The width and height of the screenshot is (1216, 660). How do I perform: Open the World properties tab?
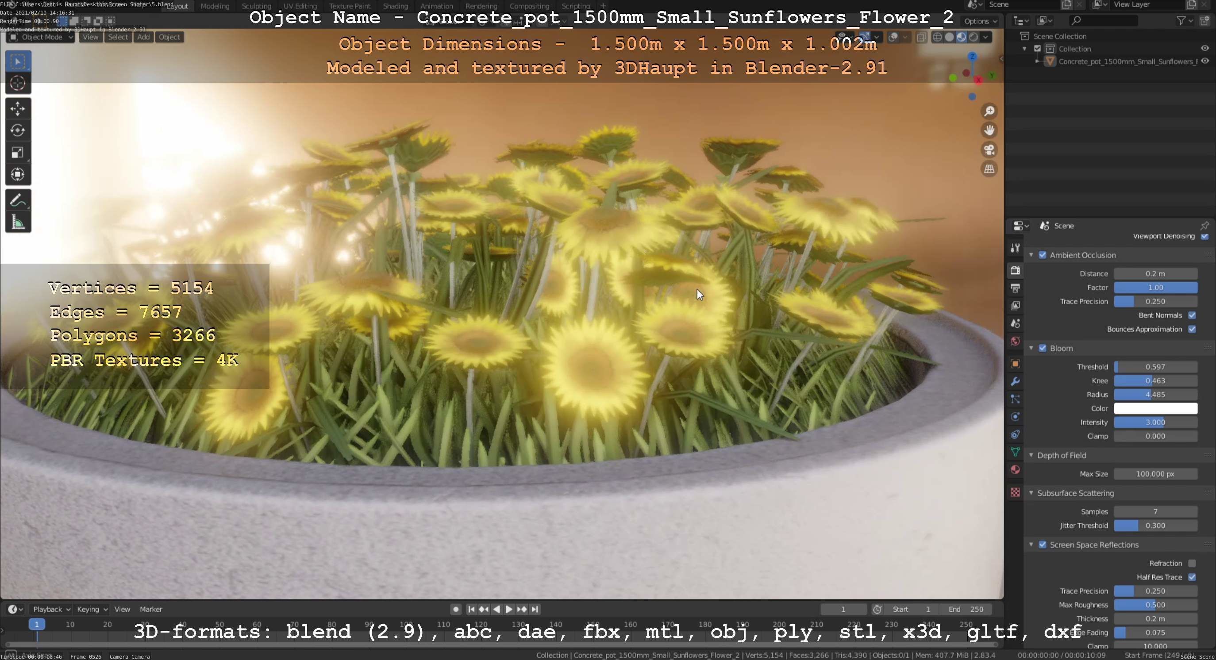(x=1016, y=341)
